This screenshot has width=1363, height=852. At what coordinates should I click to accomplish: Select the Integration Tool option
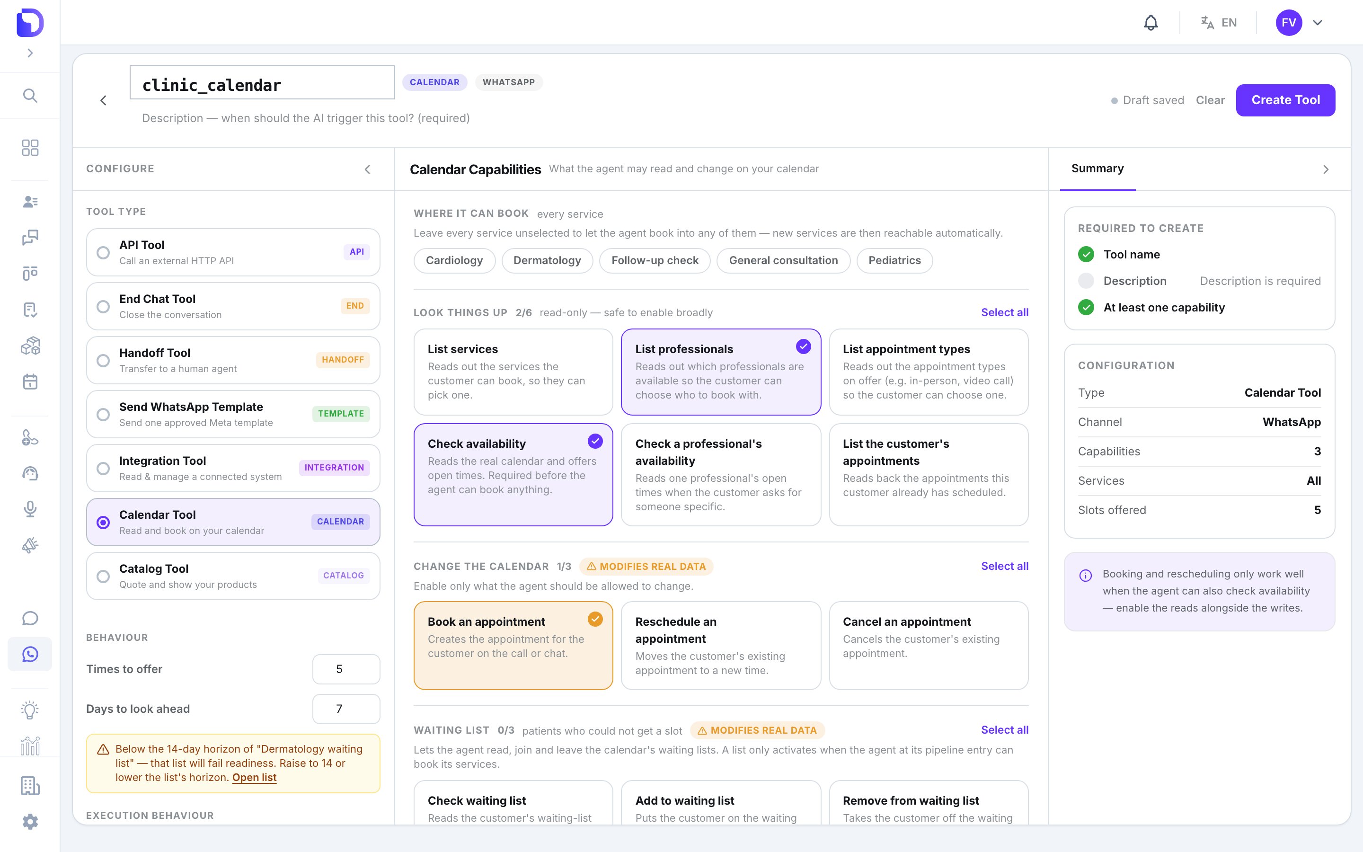(233, 468)
